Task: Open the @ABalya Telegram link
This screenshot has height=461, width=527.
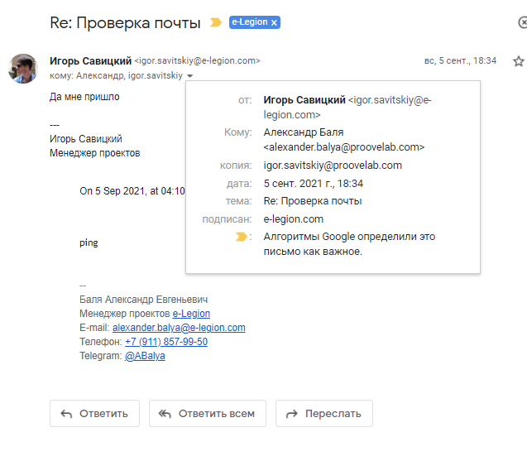Action: click(x=145, y=356)
